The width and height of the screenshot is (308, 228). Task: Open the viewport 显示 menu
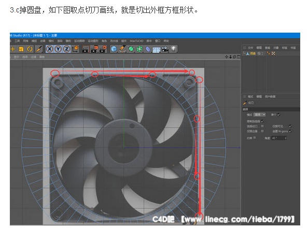pos(17,57)
